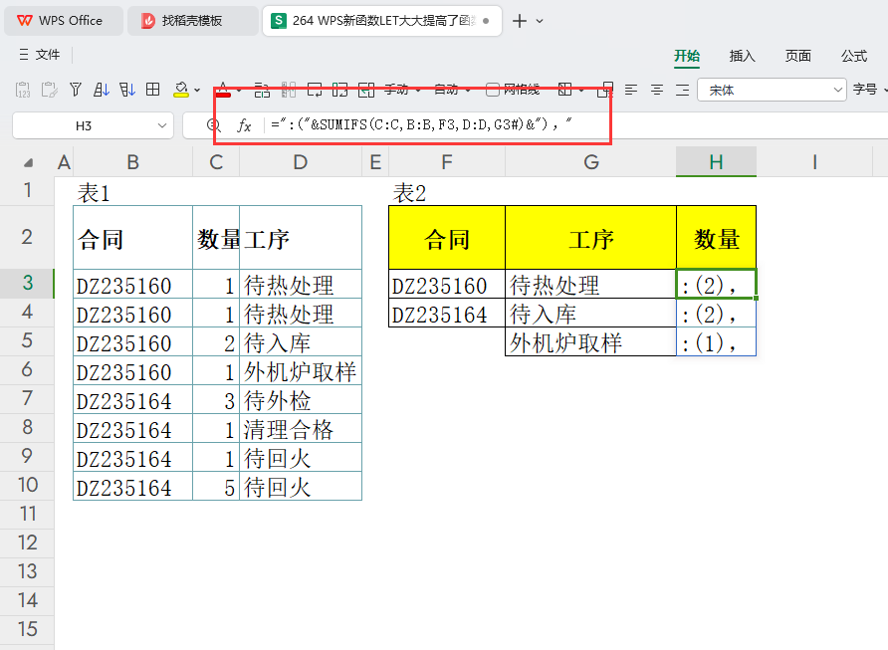Click cell H5 showing :(1),
The image size is (888, 650).
(x=717, y=342)
